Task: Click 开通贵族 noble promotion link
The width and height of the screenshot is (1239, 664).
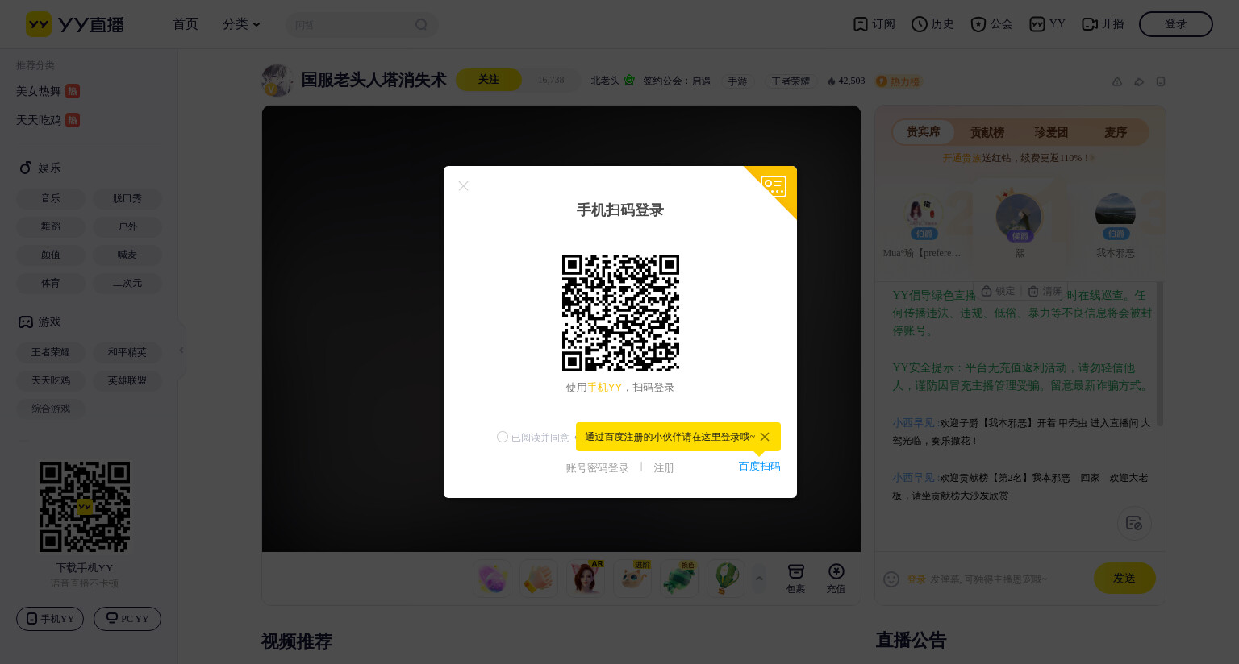Action: 962,158
